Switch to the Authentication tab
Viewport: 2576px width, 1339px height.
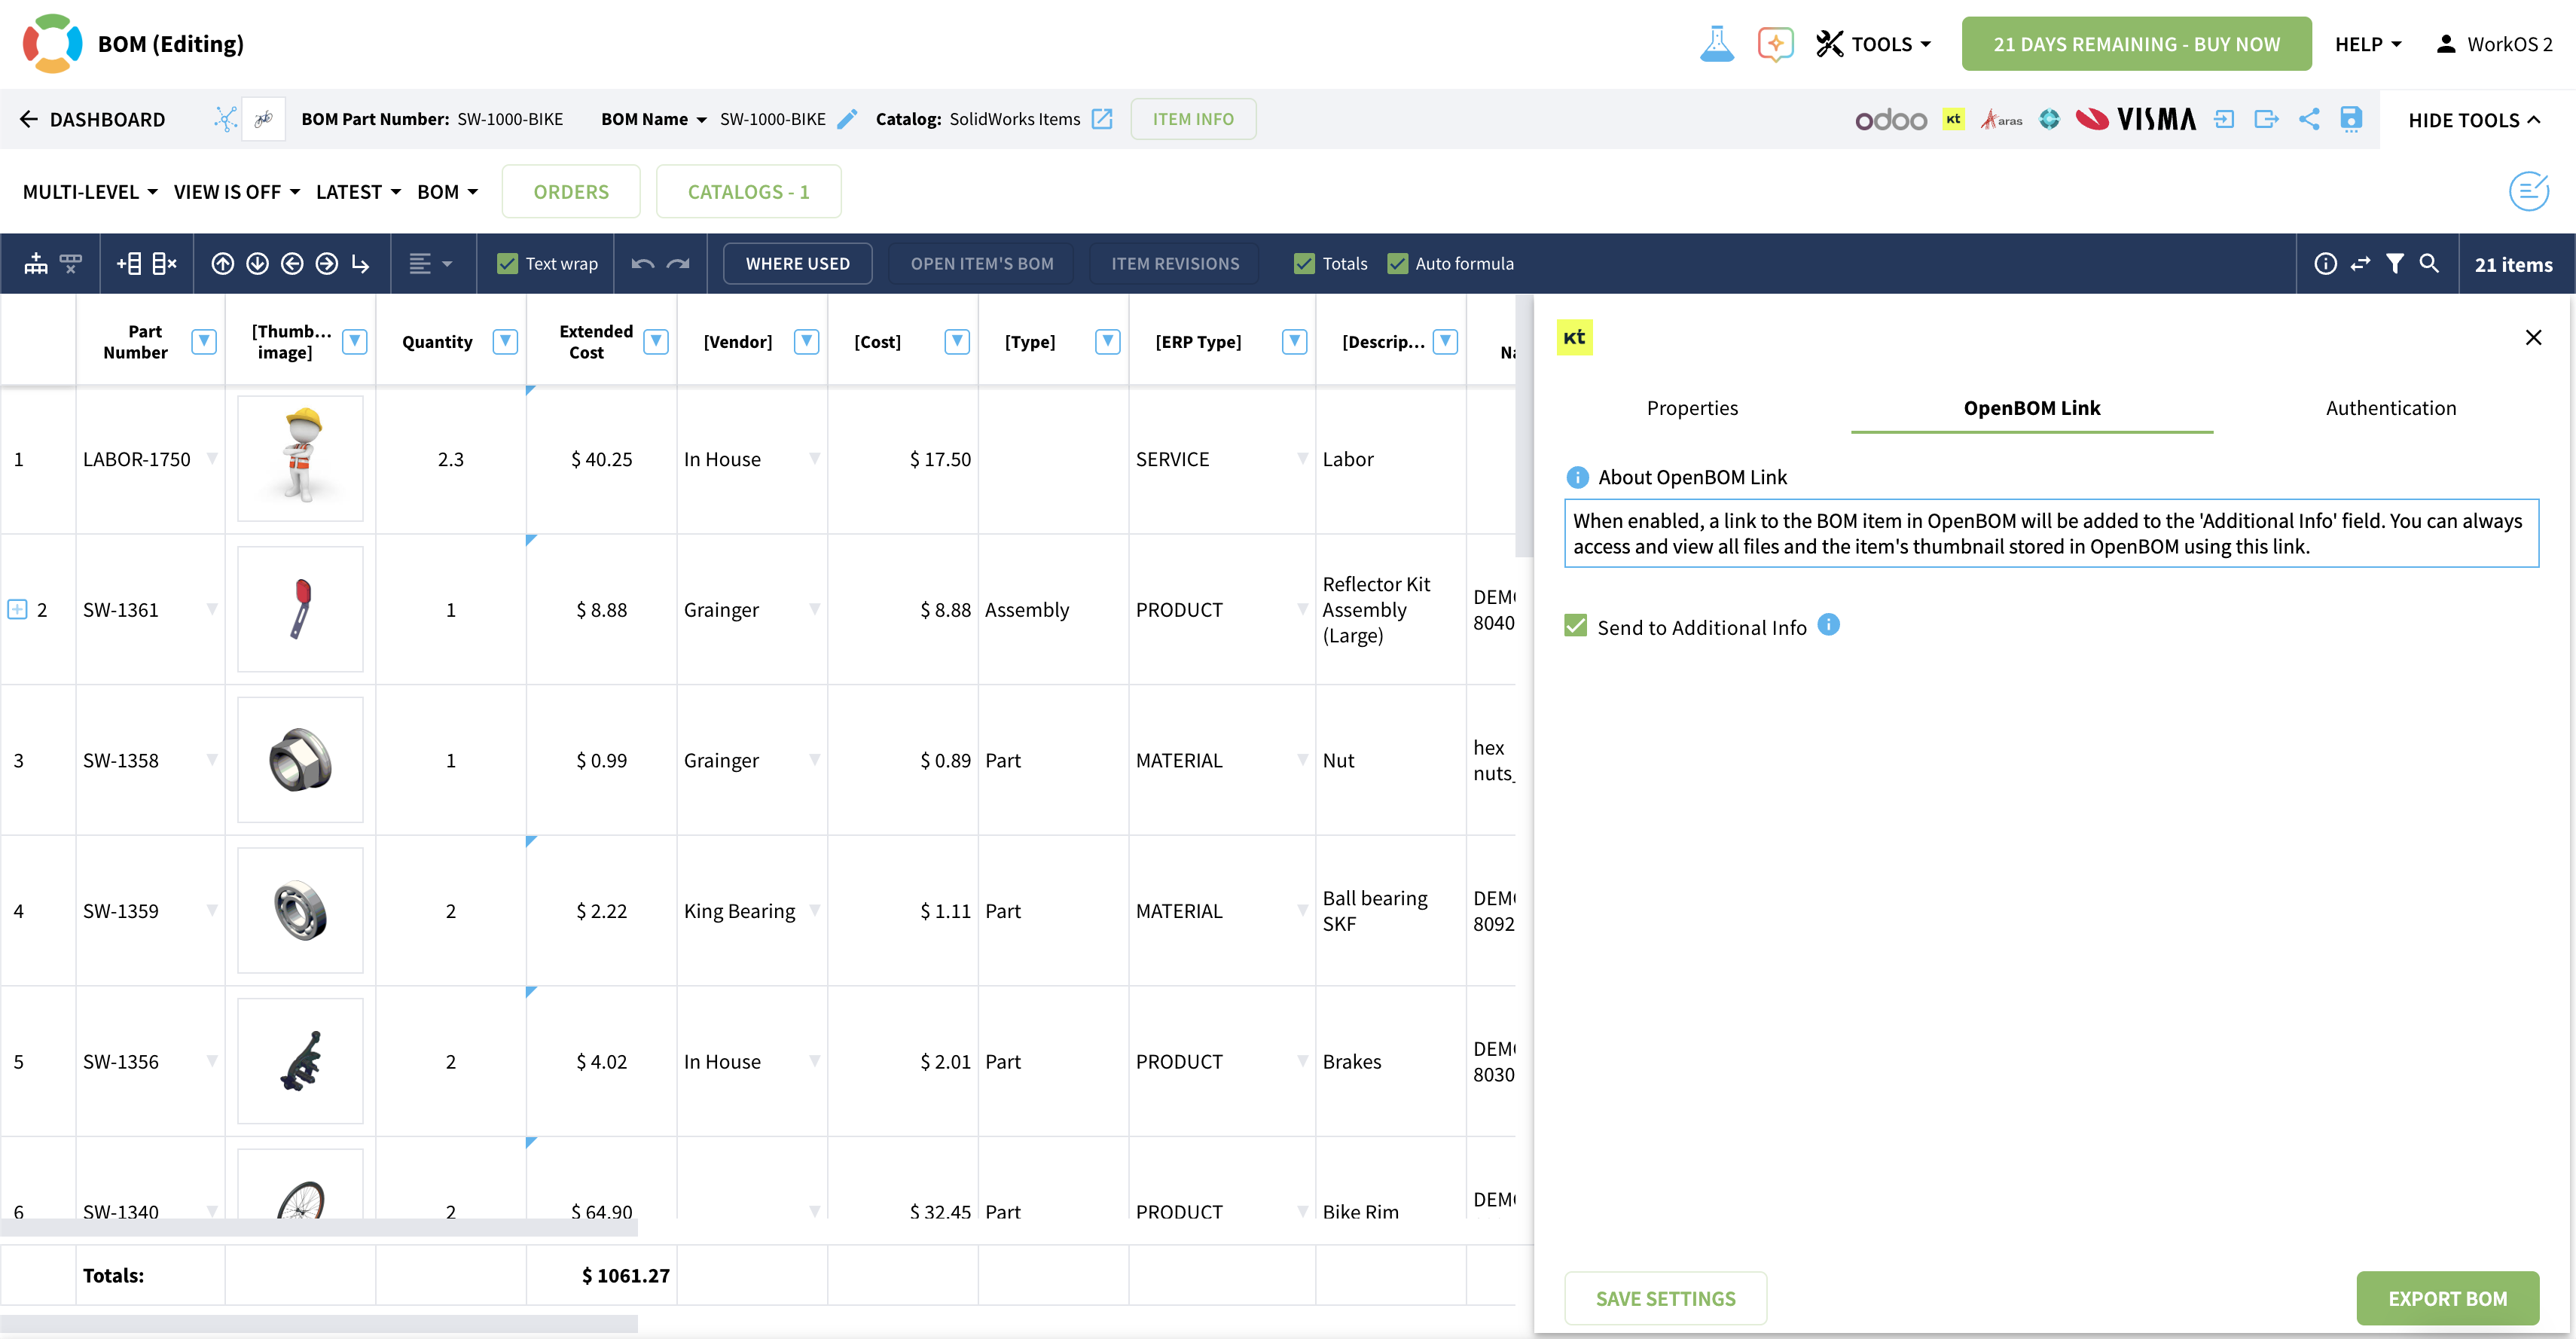point(2390,408)
